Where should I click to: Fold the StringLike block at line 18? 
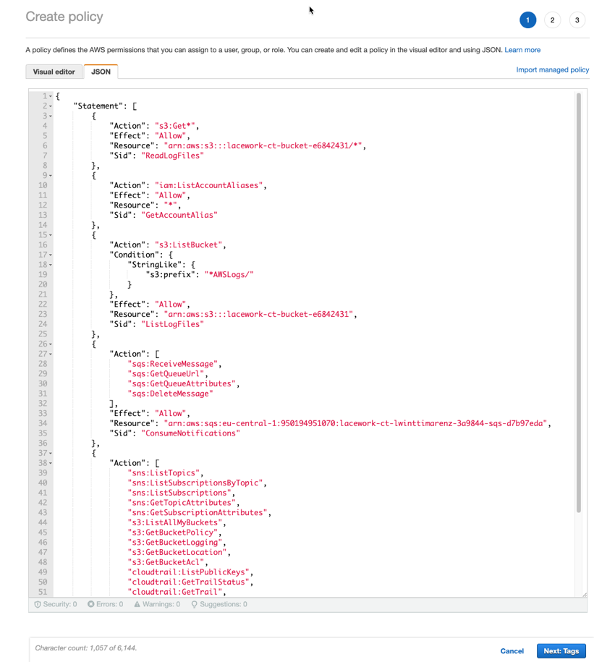(49, 264)
